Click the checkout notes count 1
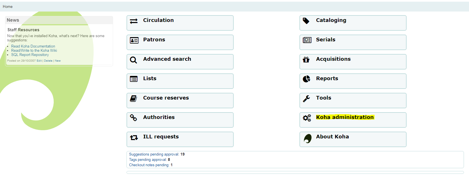Viewport: 469px width, 180px height. (172, 165)
